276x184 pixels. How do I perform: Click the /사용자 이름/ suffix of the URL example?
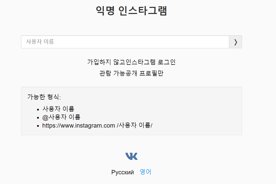[135, 125]
